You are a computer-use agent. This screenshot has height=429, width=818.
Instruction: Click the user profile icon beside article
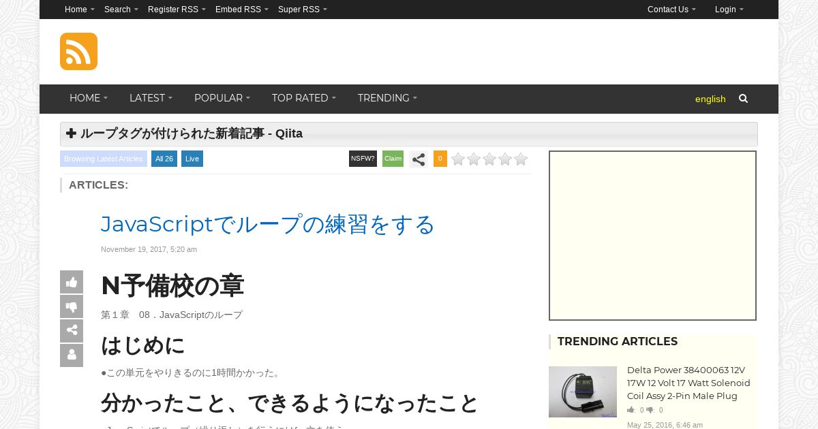tap(72, 355)
